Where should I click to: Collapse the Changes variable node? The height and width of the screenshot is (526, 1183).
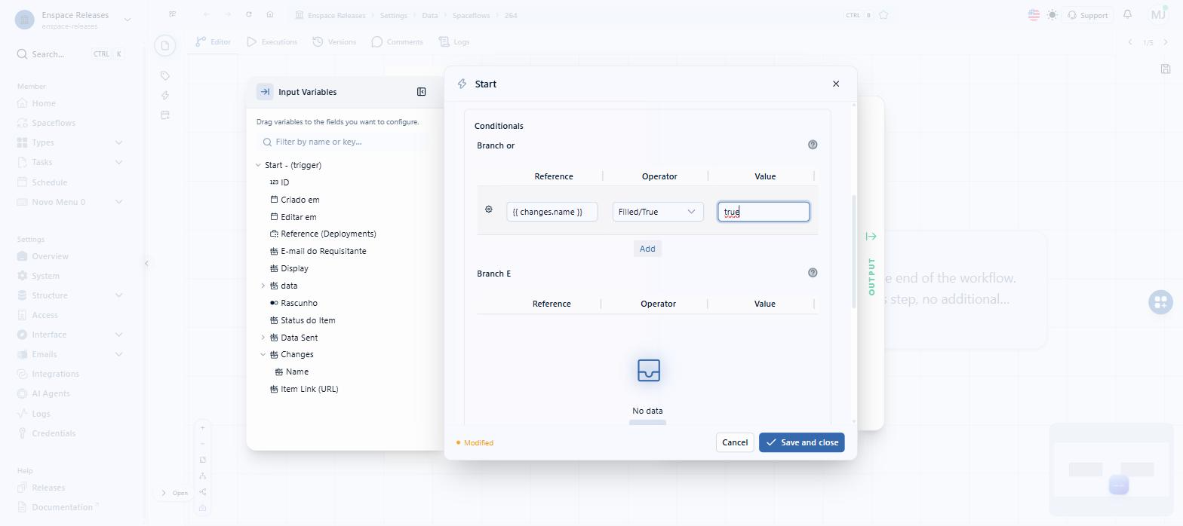[263, 354]
